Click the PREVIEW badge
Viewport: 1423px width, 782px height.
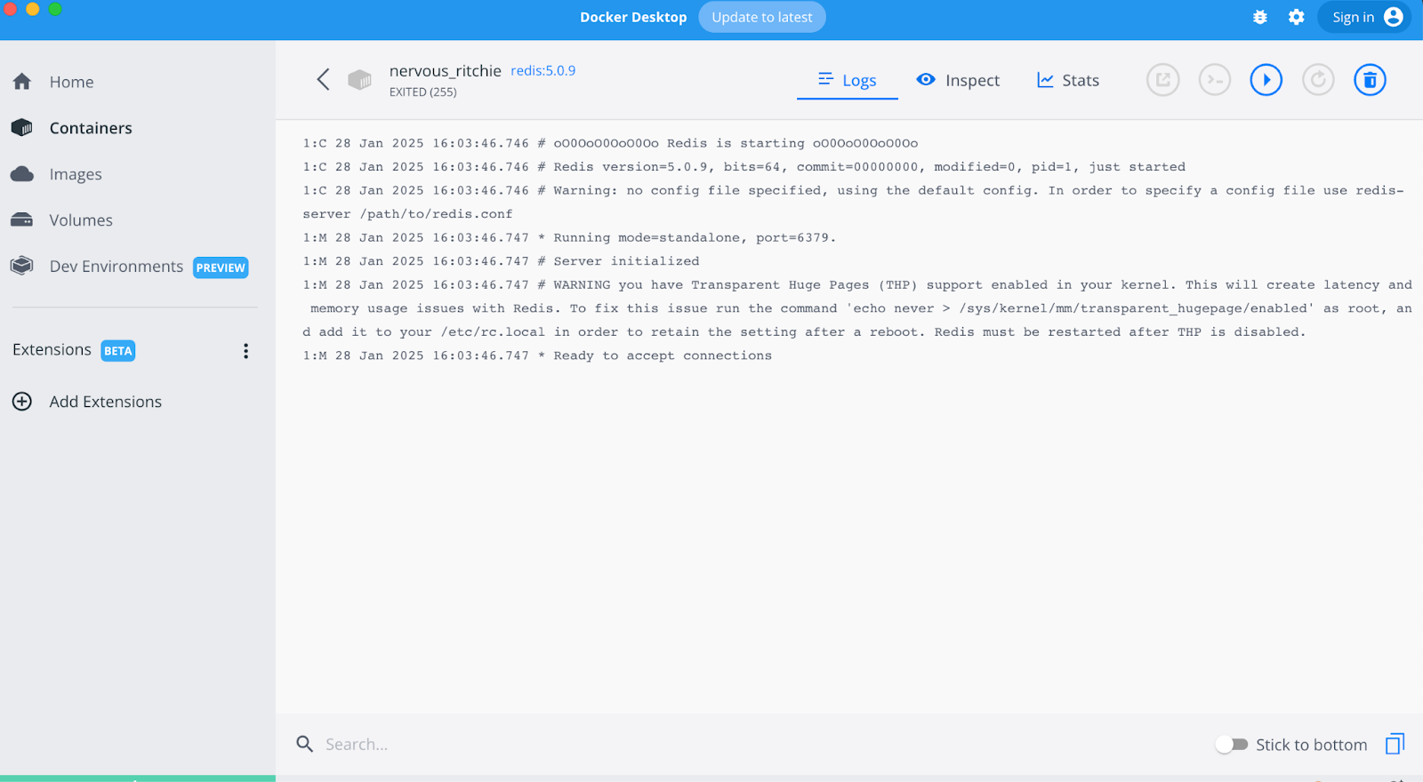pyautogui.click(x=221, y=267)
